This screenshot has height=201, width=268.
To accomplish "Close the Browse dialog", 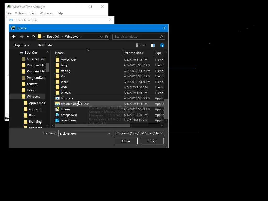I will point(164,28).
